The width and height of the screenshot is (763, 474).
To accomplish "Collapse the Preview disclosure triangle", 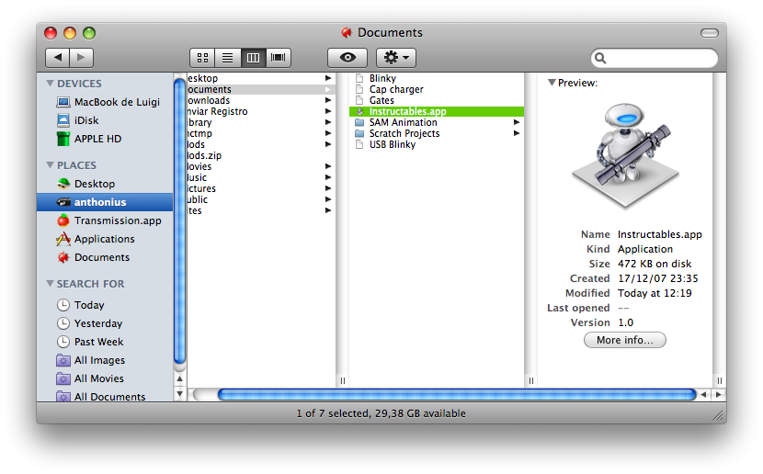I will click(552, 83).
